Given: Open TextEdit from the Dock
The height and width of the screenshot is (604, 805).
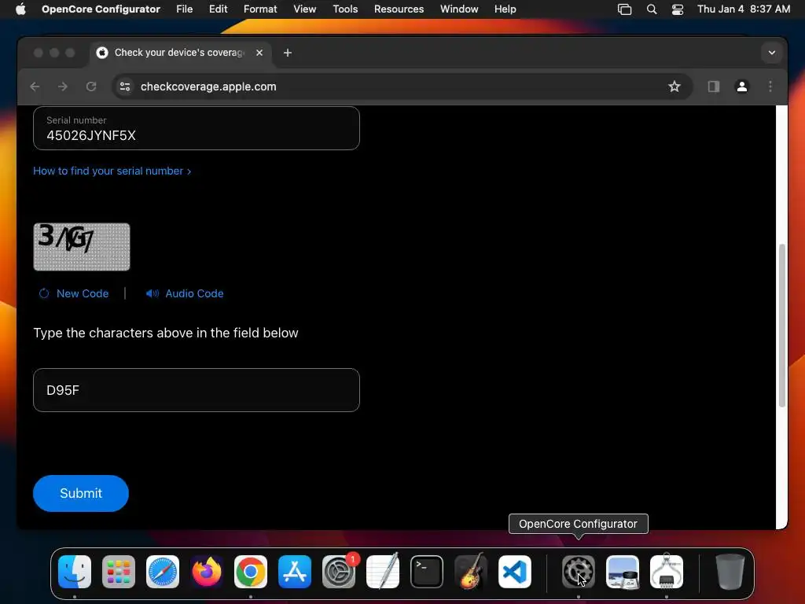Looking at the screenshot, I should (x=383, y=572).
